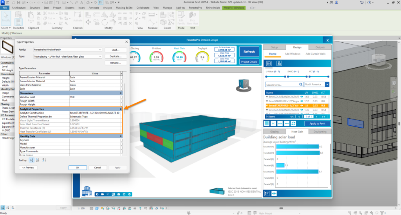Screen dimensions: 401x215
Task: Click the Save icon in quick access toolbar
Action: point(18,2)
